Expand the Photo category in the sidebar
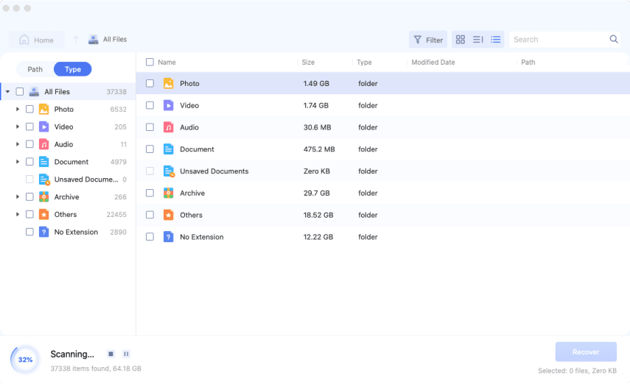Screen dimensions: 630x384 (18, 109)
